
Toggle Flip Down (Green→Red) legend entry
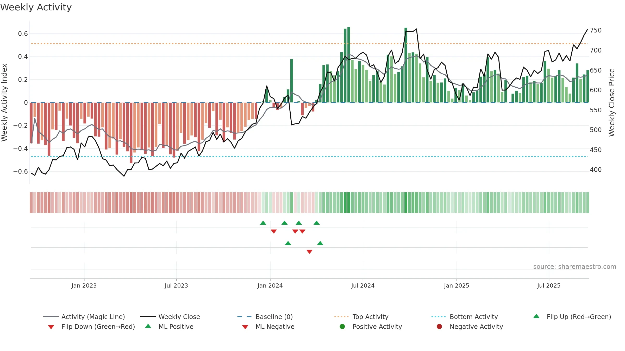tap(91, 327)
